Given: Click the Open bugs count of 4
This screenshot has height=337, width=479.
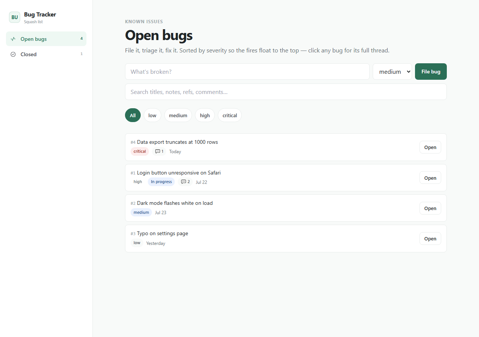Looking at the screenshot, I should [x=82, y=39].
